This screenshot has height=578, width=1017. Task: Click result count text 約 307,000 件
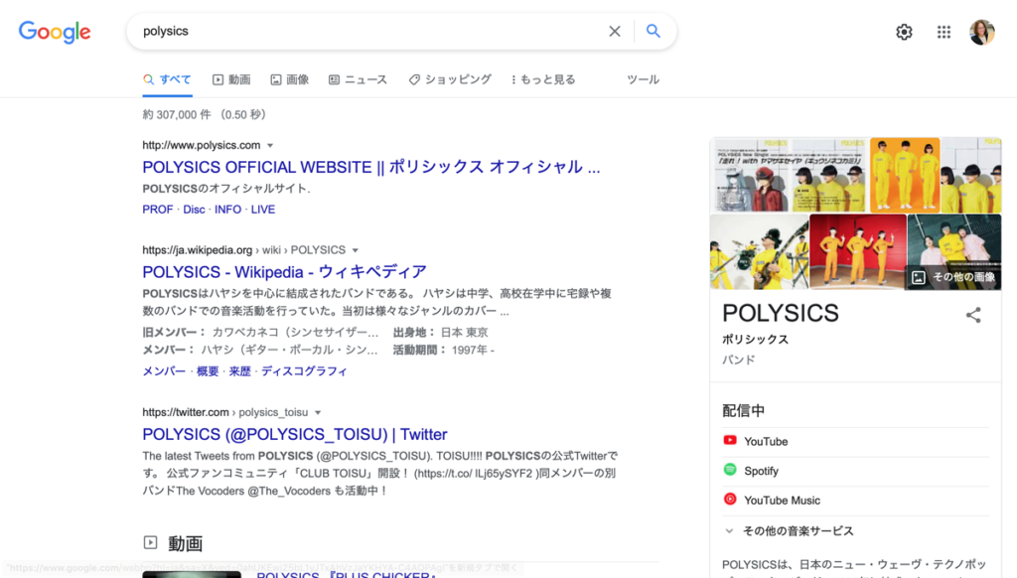tap(177, 115)
